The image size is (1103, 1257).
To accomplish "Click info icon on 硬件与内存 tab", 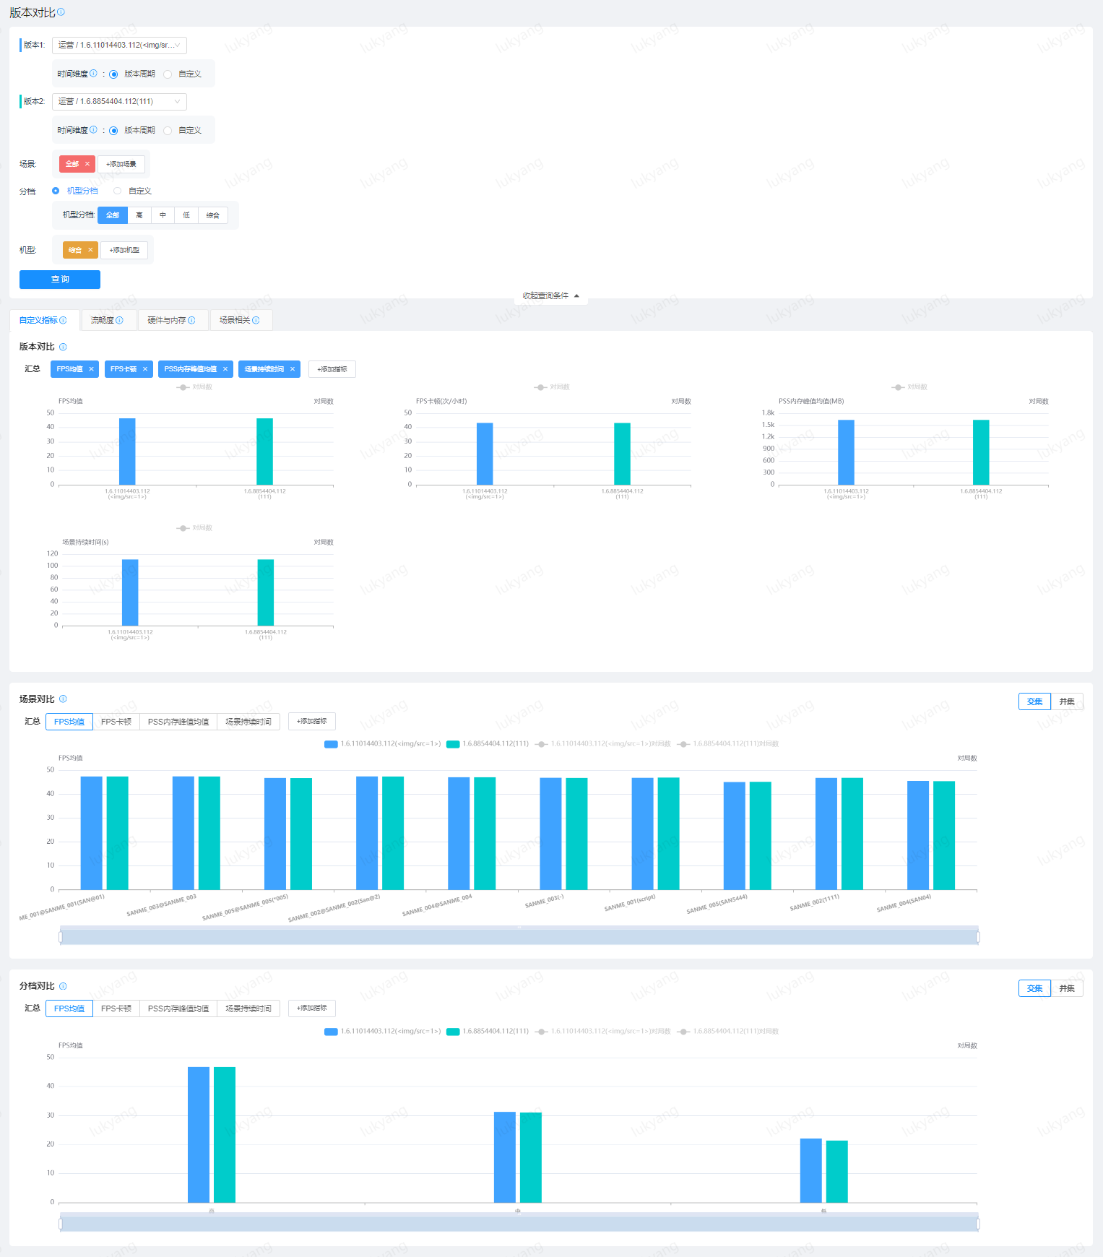I will click(x=191, y=320).
